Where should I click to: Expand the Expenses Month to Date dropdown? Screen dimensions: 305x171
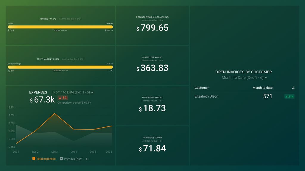(x=73, y=92)
